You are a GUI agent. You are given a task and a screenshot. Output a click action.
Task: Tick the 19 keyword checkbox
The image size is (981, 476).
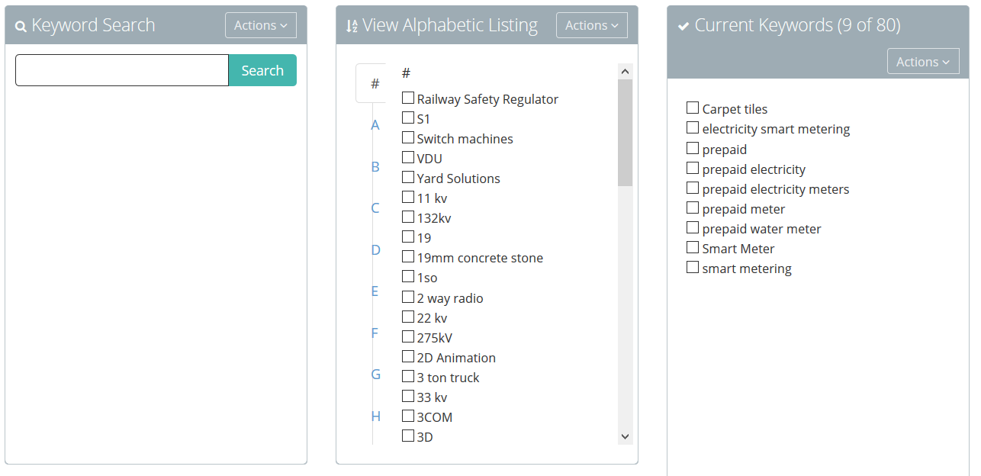tap(408, 237)
